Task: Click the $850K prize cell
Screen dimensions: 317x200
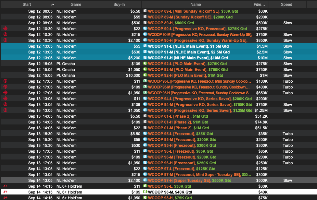Action: coord(262,41)
